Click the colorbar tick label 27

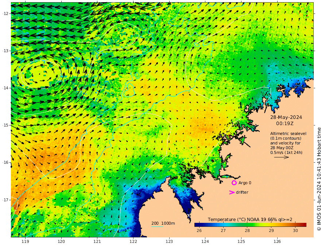(x=223, y=230)
